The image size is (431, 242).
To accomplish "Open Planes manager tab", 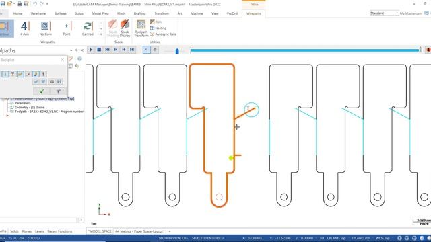I will tap(27, 231).
